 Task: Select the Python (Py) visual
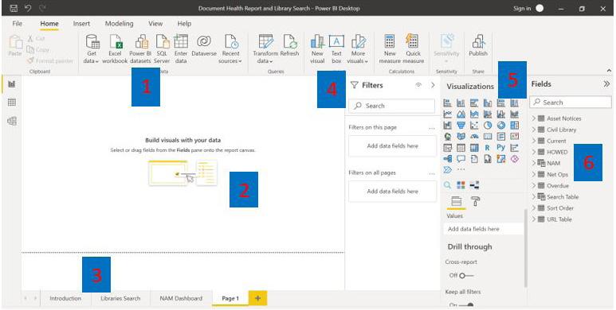click(501, 147)
